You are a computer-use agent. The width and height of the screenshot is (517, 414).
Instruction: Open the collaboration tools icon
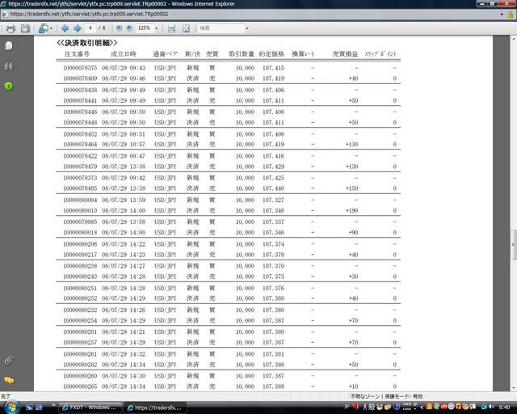(43, 28)
